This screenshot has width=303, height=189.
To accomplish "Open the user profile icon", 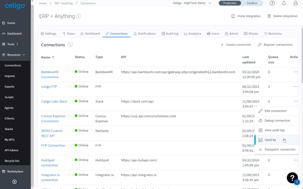I will point(296,3).
